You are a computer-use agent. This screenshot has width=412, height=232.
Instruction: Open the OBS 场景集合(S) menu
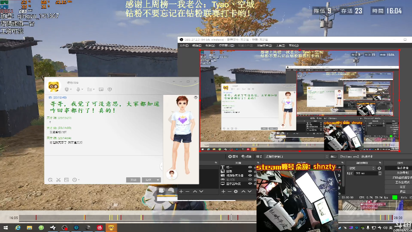click(x=264, y=45)
